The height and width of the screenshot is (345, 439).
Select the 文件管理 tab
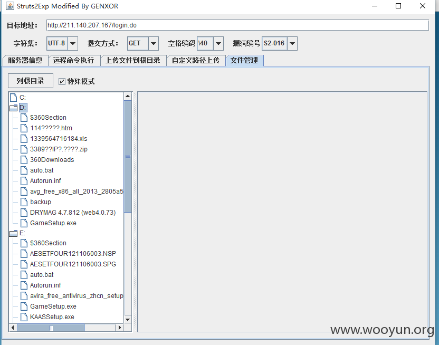[x=244, y=61]
